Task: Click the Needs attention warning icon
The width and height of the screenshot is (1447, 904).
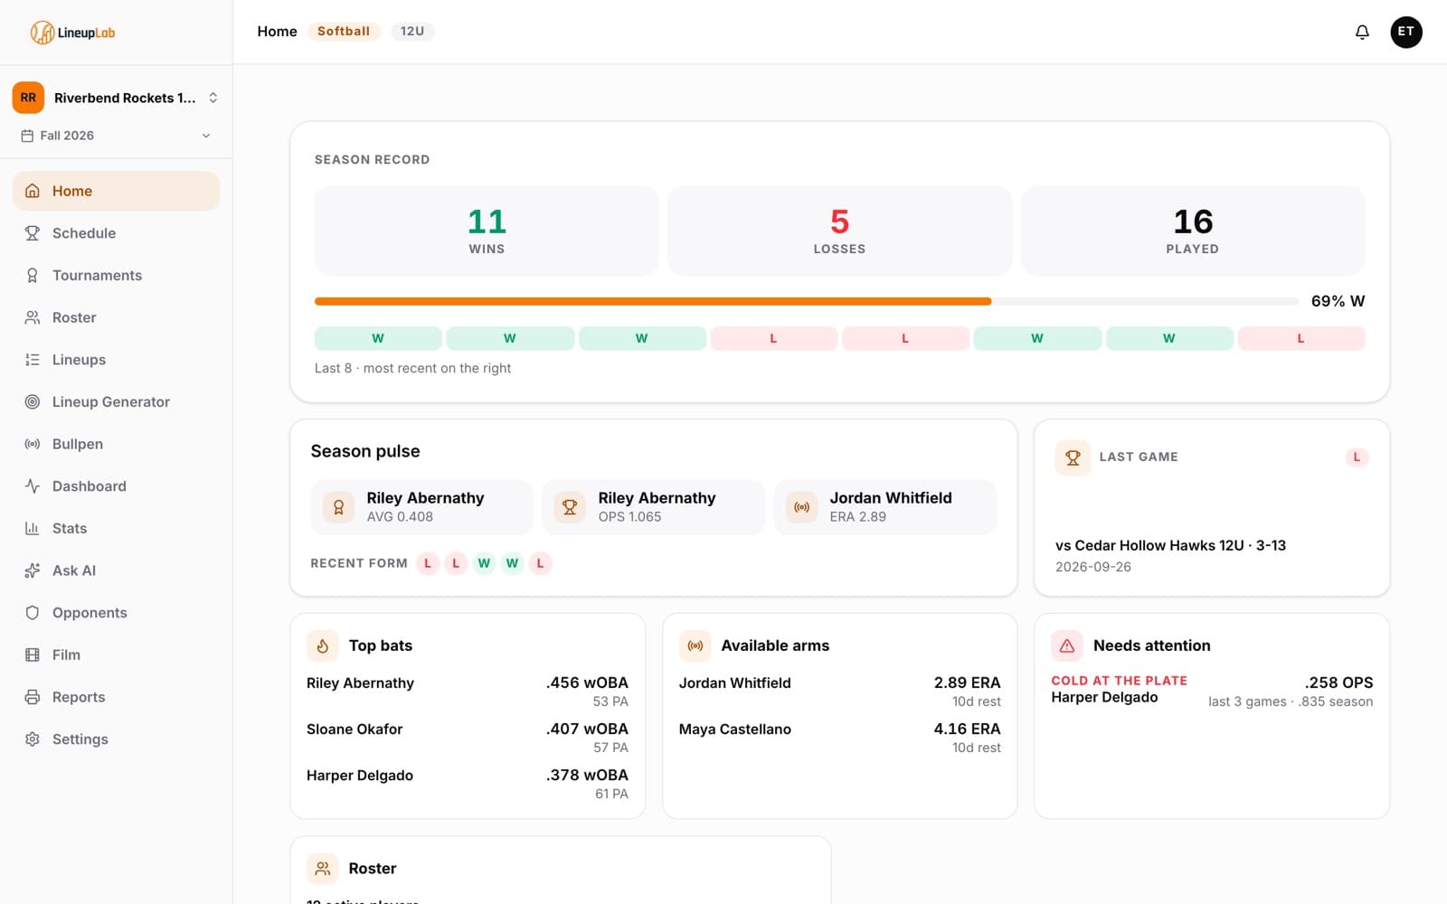Action: pos(1067,645)
